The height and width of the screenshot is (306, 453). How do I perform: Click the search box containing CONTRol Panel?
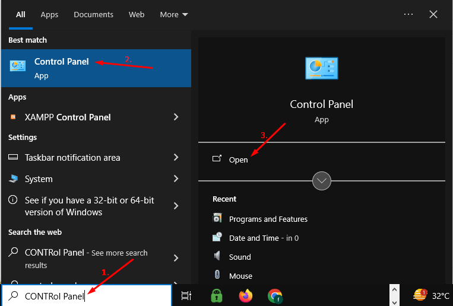tap(87, 295)
